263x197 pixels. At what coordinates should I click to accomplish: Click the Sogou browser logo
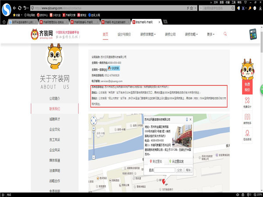tap(7, 10)
